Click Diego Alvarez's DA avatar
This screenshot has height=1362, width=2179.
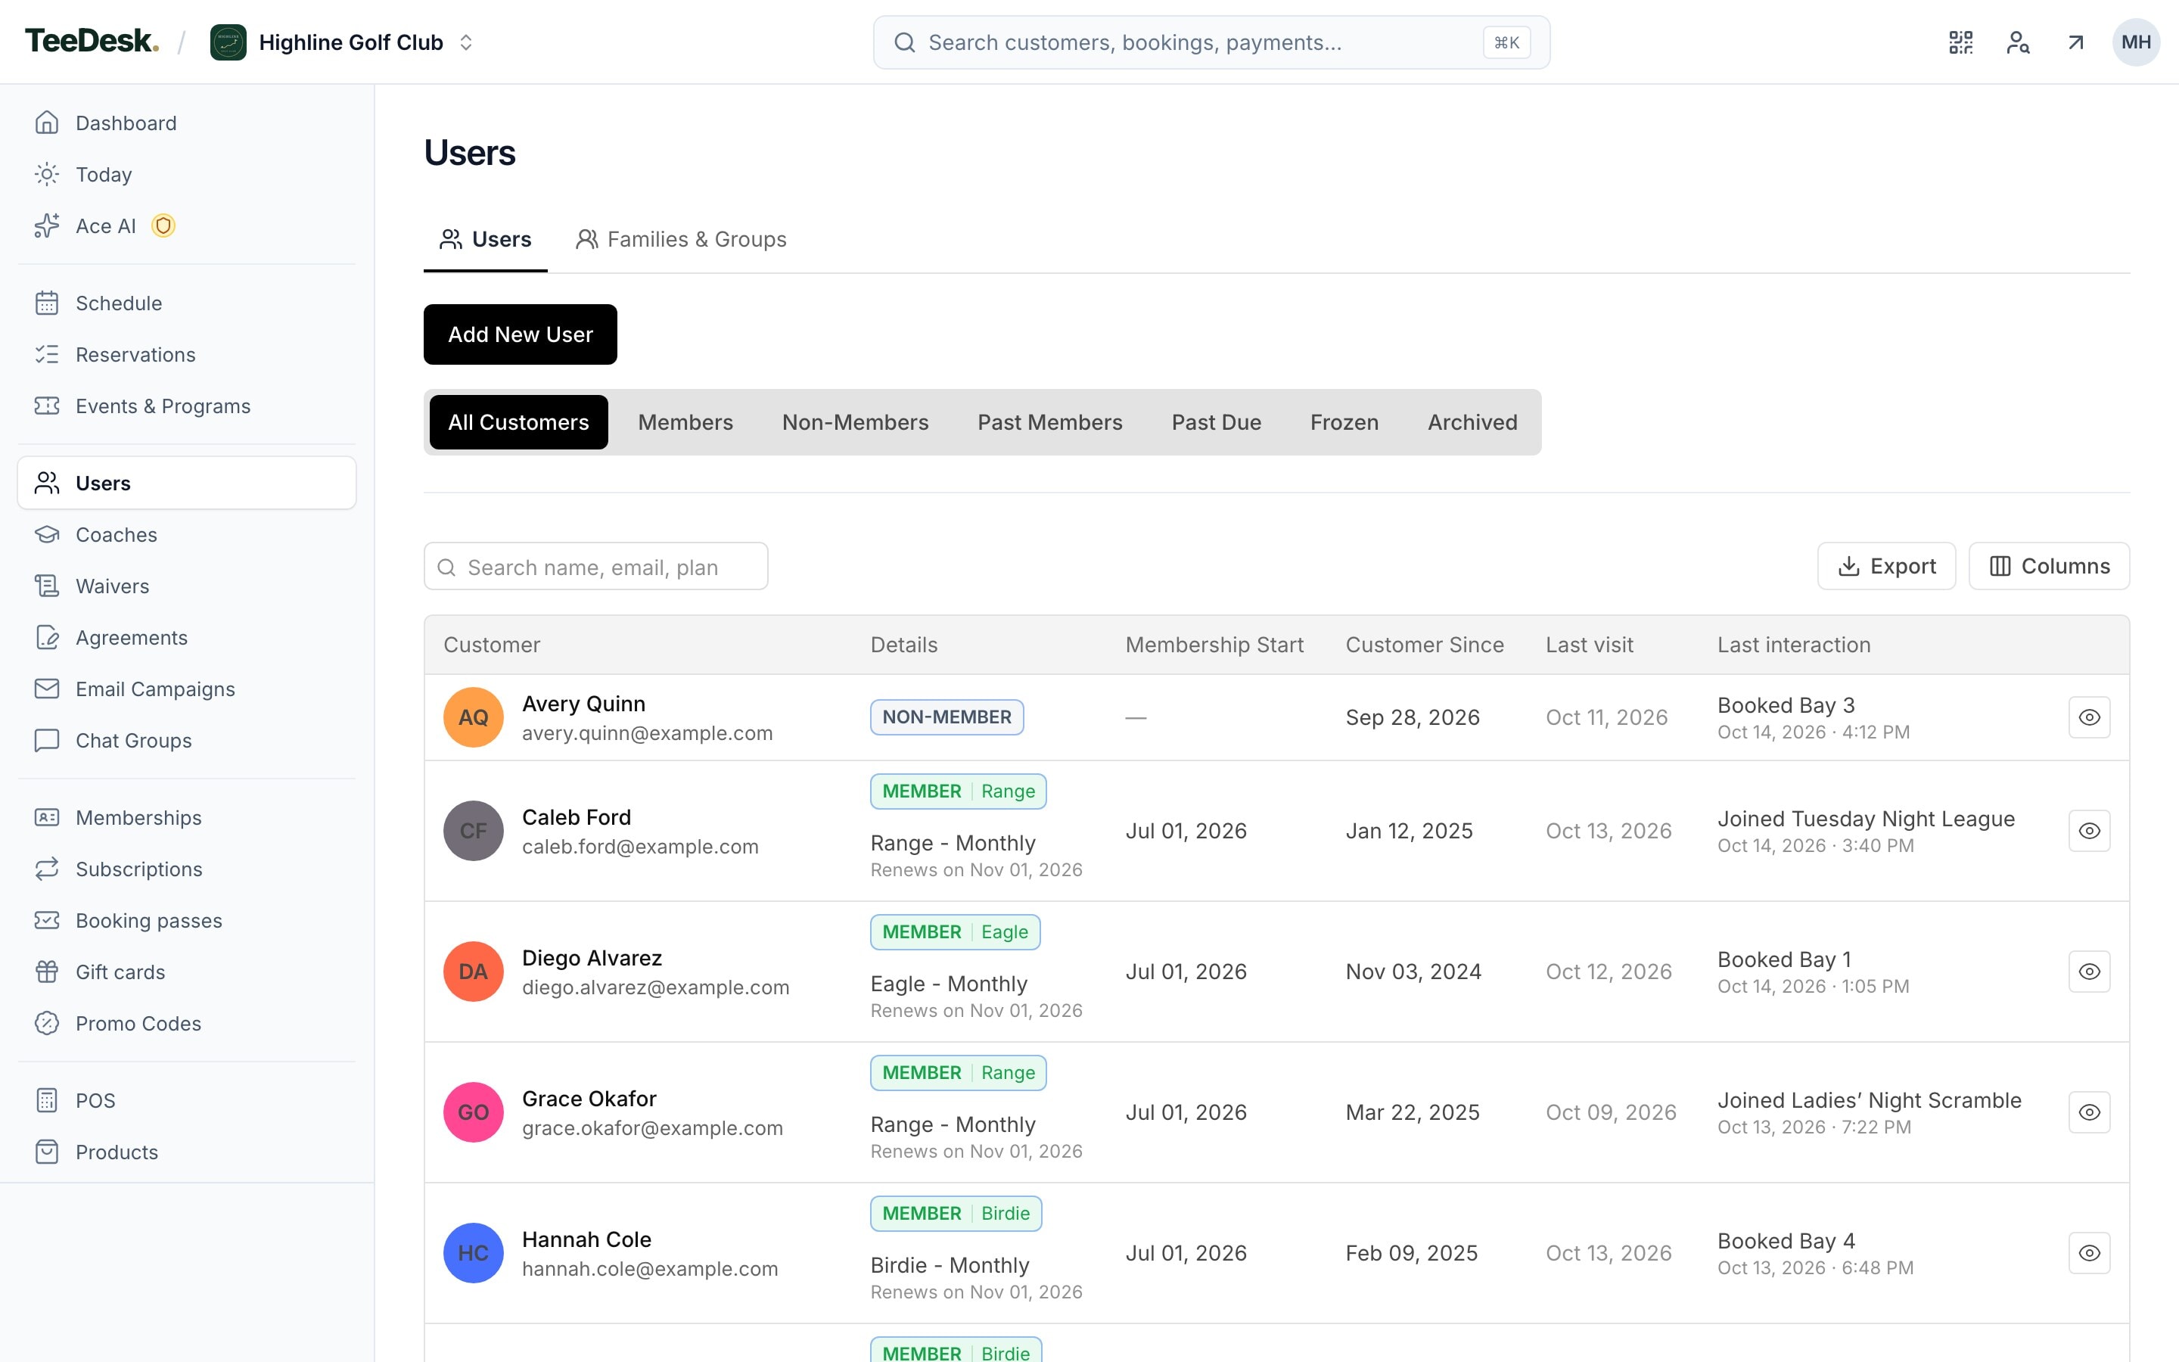(473, 971)
